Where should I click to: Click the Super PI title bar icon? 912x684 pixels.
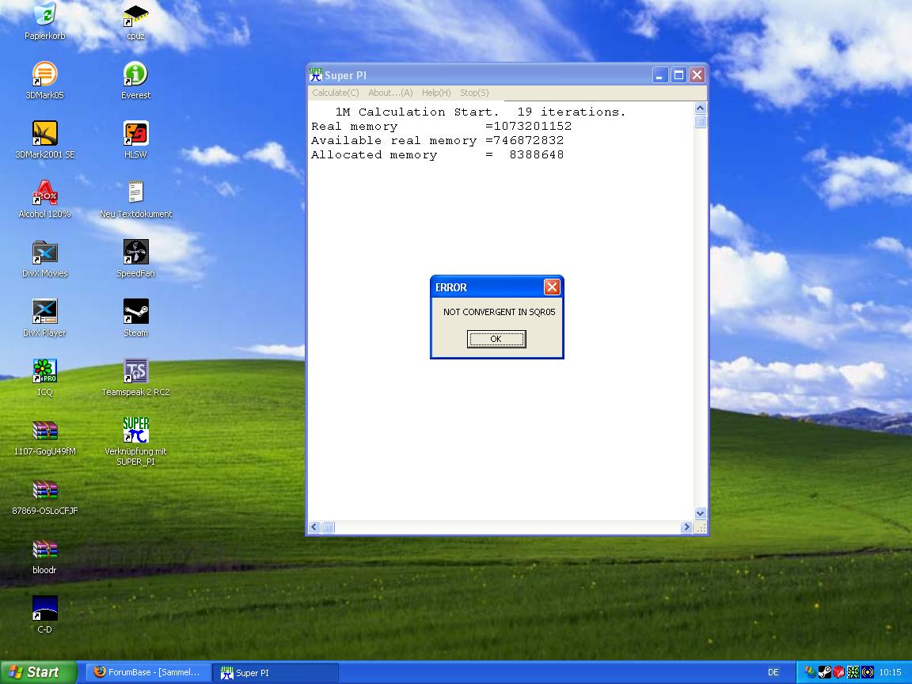(315, 74)
